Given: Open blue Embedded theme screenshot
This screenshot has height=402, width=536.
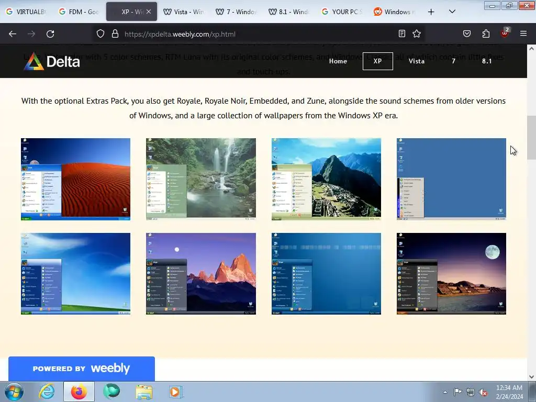Looking at the screenshot, I should click(x=326, y=274).
